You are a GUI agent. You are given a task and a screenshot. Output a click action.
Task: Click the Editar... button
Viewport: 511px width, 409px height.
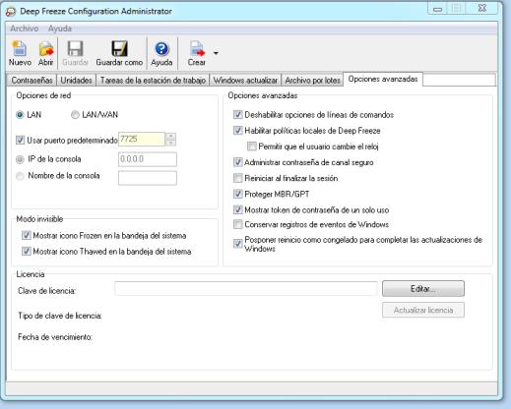(x=423, y=289)
